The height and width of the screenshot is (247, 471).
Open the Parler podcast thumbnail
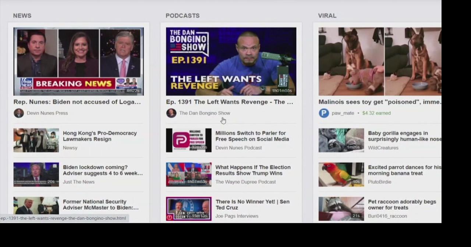[189, 140]
